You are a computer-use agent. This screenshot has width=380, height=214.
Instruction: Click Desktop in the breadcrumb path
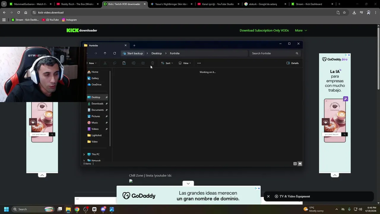click(156, 53)
